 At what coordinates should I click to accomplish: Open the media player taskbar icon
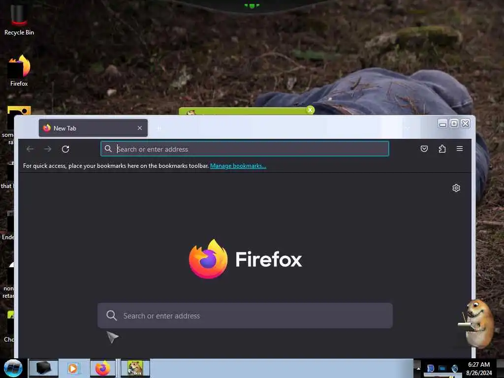pos(73,368)
